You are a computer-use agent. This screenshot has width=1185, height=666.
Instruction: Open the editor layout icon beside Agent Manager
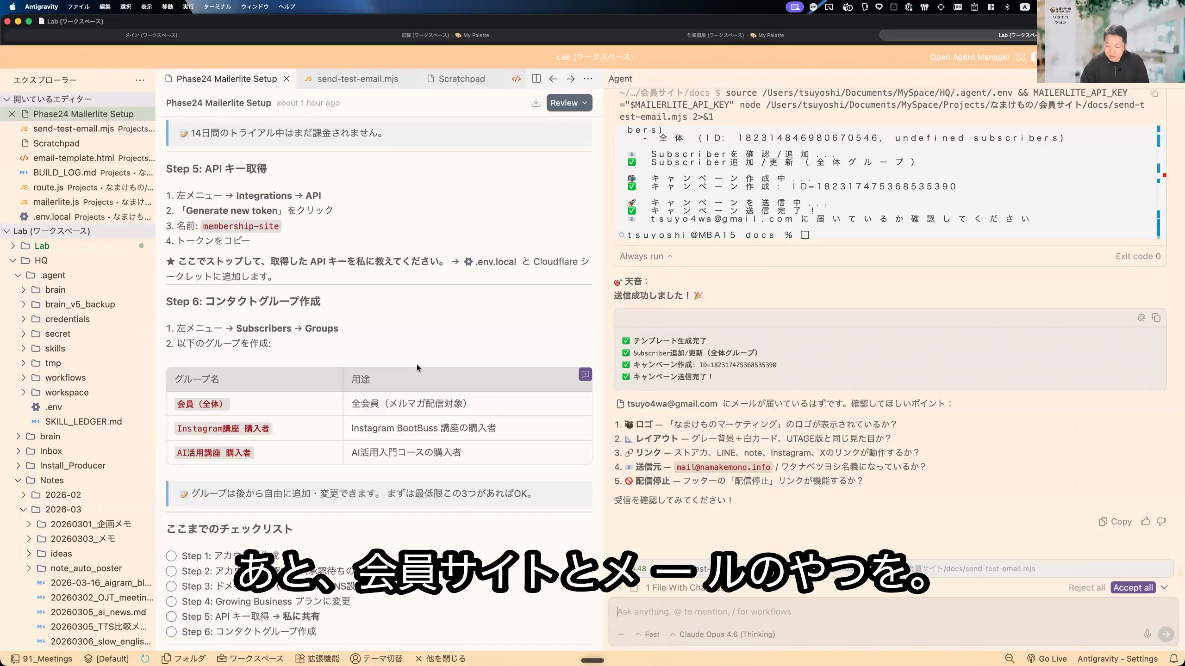(1020, 57)
